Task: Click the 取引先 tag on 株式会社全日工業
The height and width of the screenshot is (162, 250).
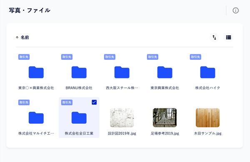Action: 67,102
